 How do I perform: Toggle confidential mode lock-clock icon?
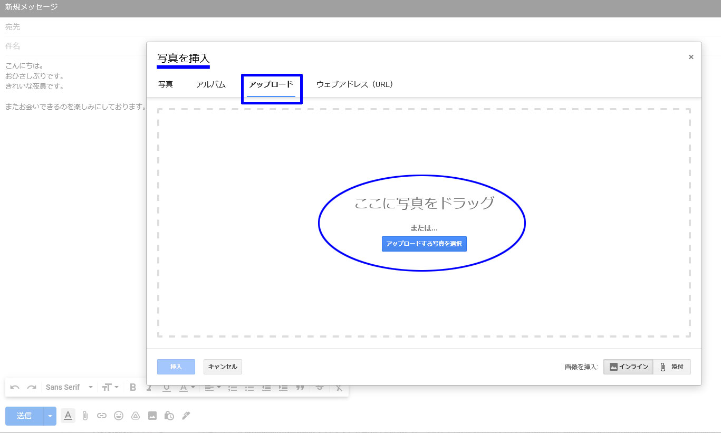pos(169,416)
